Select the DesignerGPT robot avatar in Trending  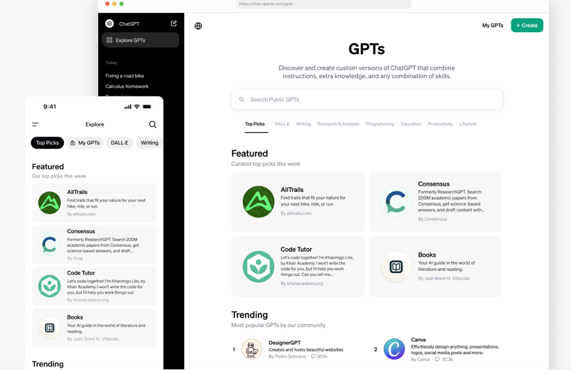pyautogui.click(x=252, y=349)
